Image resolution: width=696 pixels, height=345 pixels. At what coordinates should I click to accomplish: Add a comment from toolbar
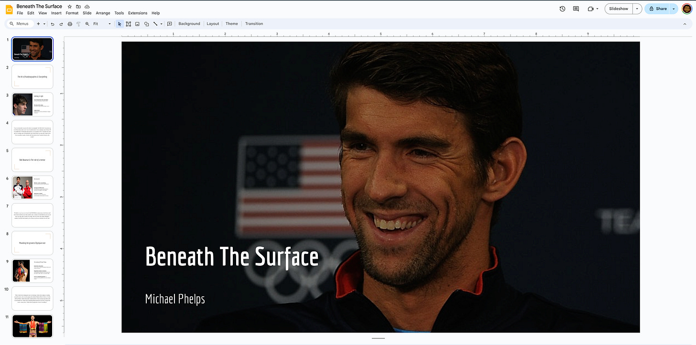pos(170,24)
